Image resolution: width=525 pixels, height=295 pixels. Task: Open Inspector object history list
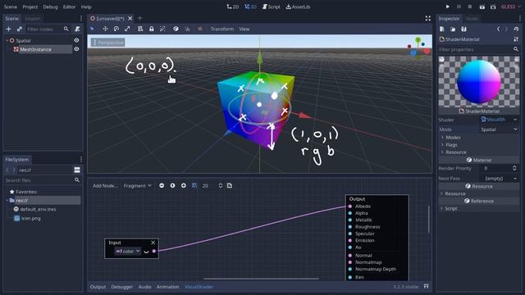click(516, 29)
